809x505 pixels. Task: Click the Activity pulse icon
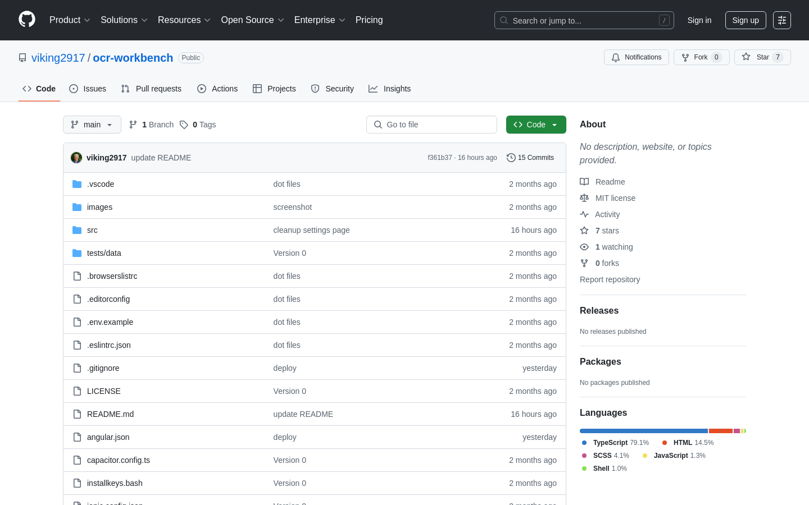[584, 214]
